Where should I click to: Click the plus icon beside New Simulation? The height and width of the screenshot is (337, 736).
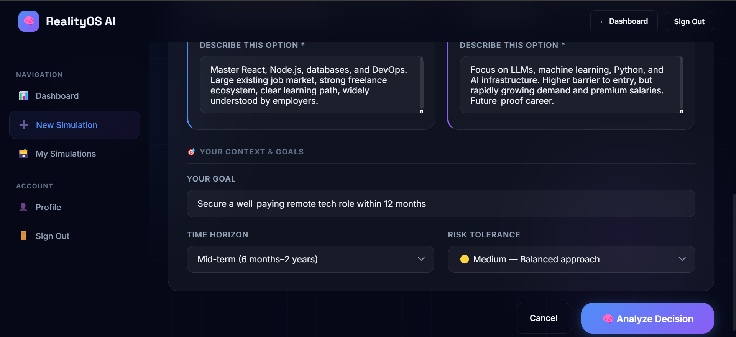[24, 125]
